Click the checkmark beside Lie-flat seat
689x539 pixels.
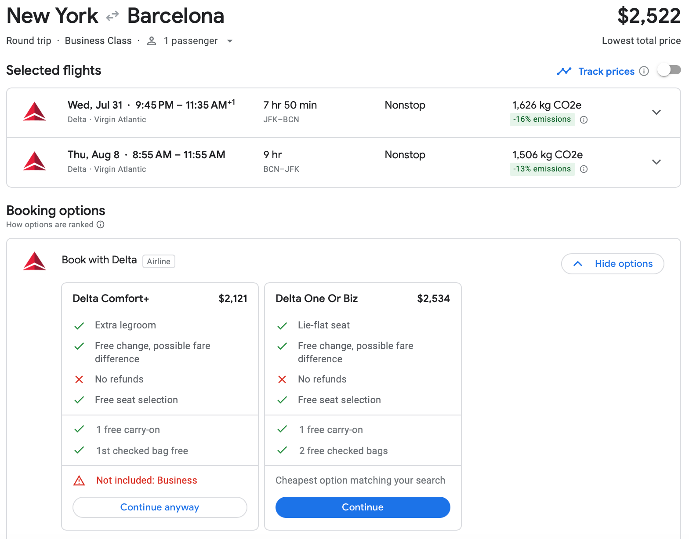282,326
